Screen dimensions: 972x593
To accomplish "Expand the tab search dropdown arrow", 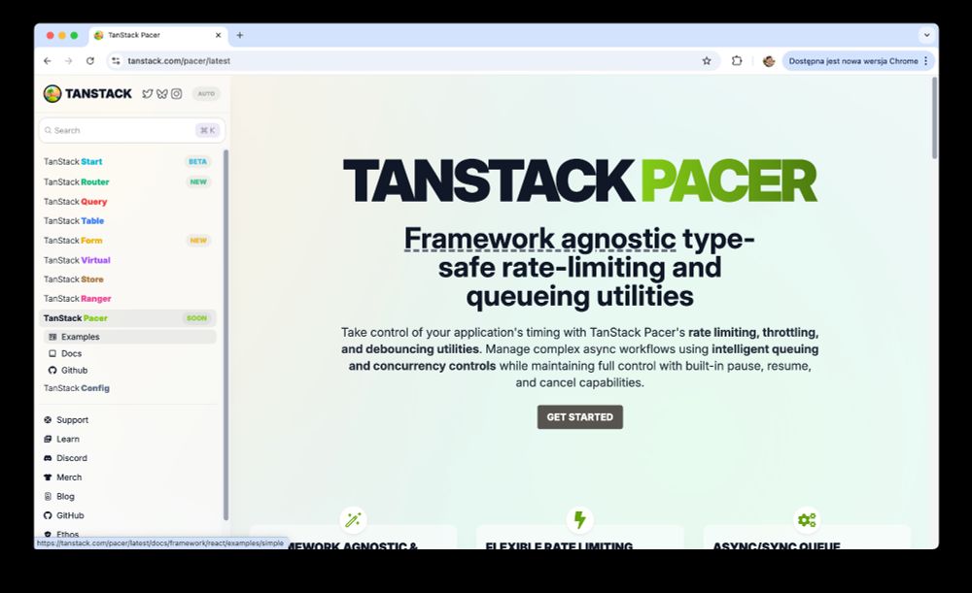I will click(926, 35).
